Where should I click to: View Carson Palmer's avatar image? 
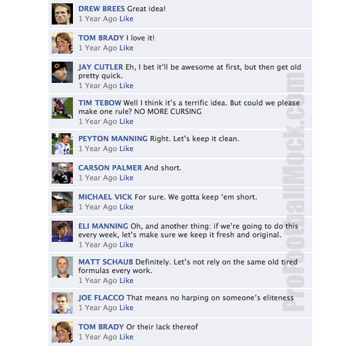(62, 173)
